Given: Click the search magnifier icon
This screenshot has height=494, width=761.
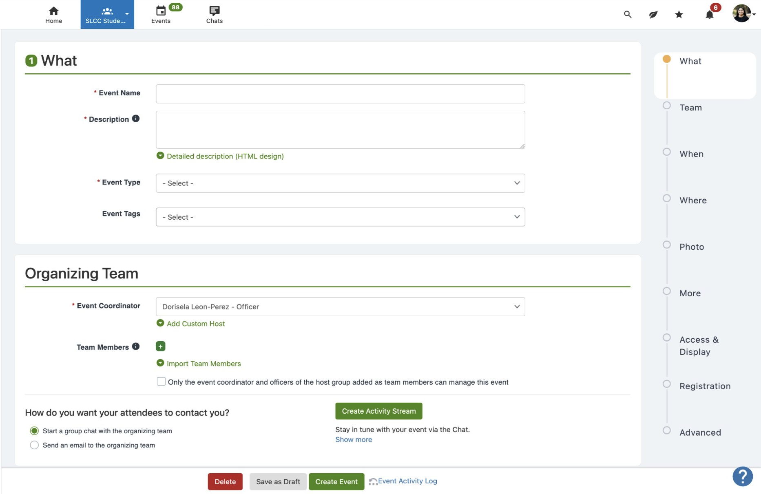Looking at the screenshot, I should click(627, 15).
